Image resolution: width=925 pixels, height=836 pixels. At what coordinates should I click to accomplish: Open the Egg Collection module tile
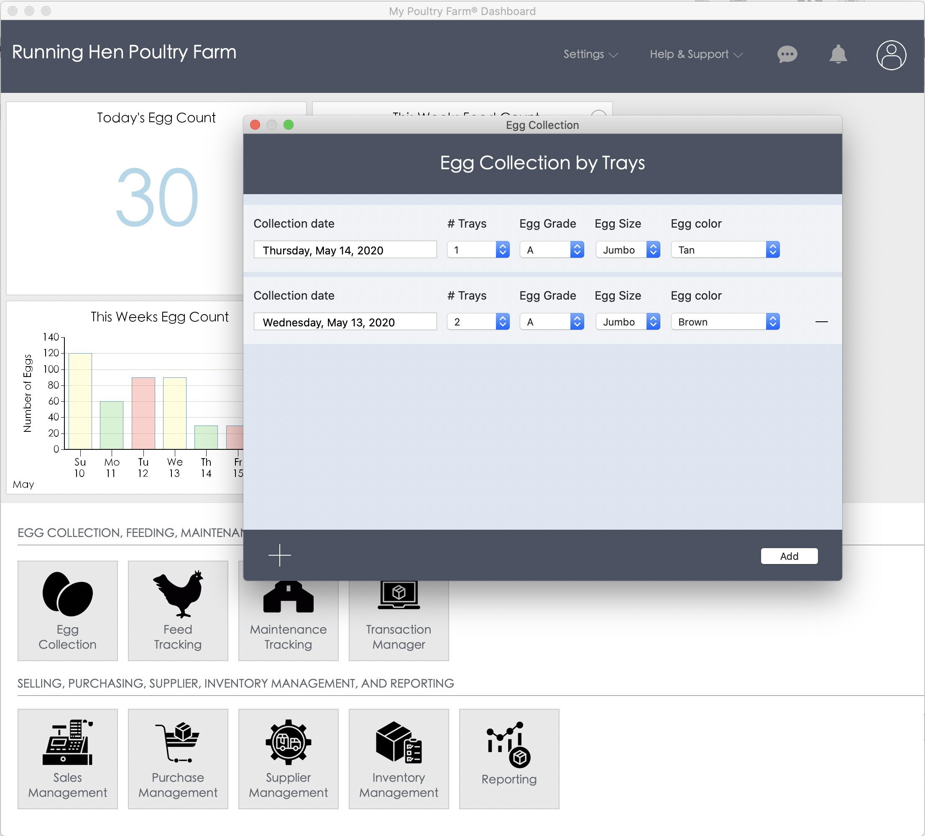67,610
